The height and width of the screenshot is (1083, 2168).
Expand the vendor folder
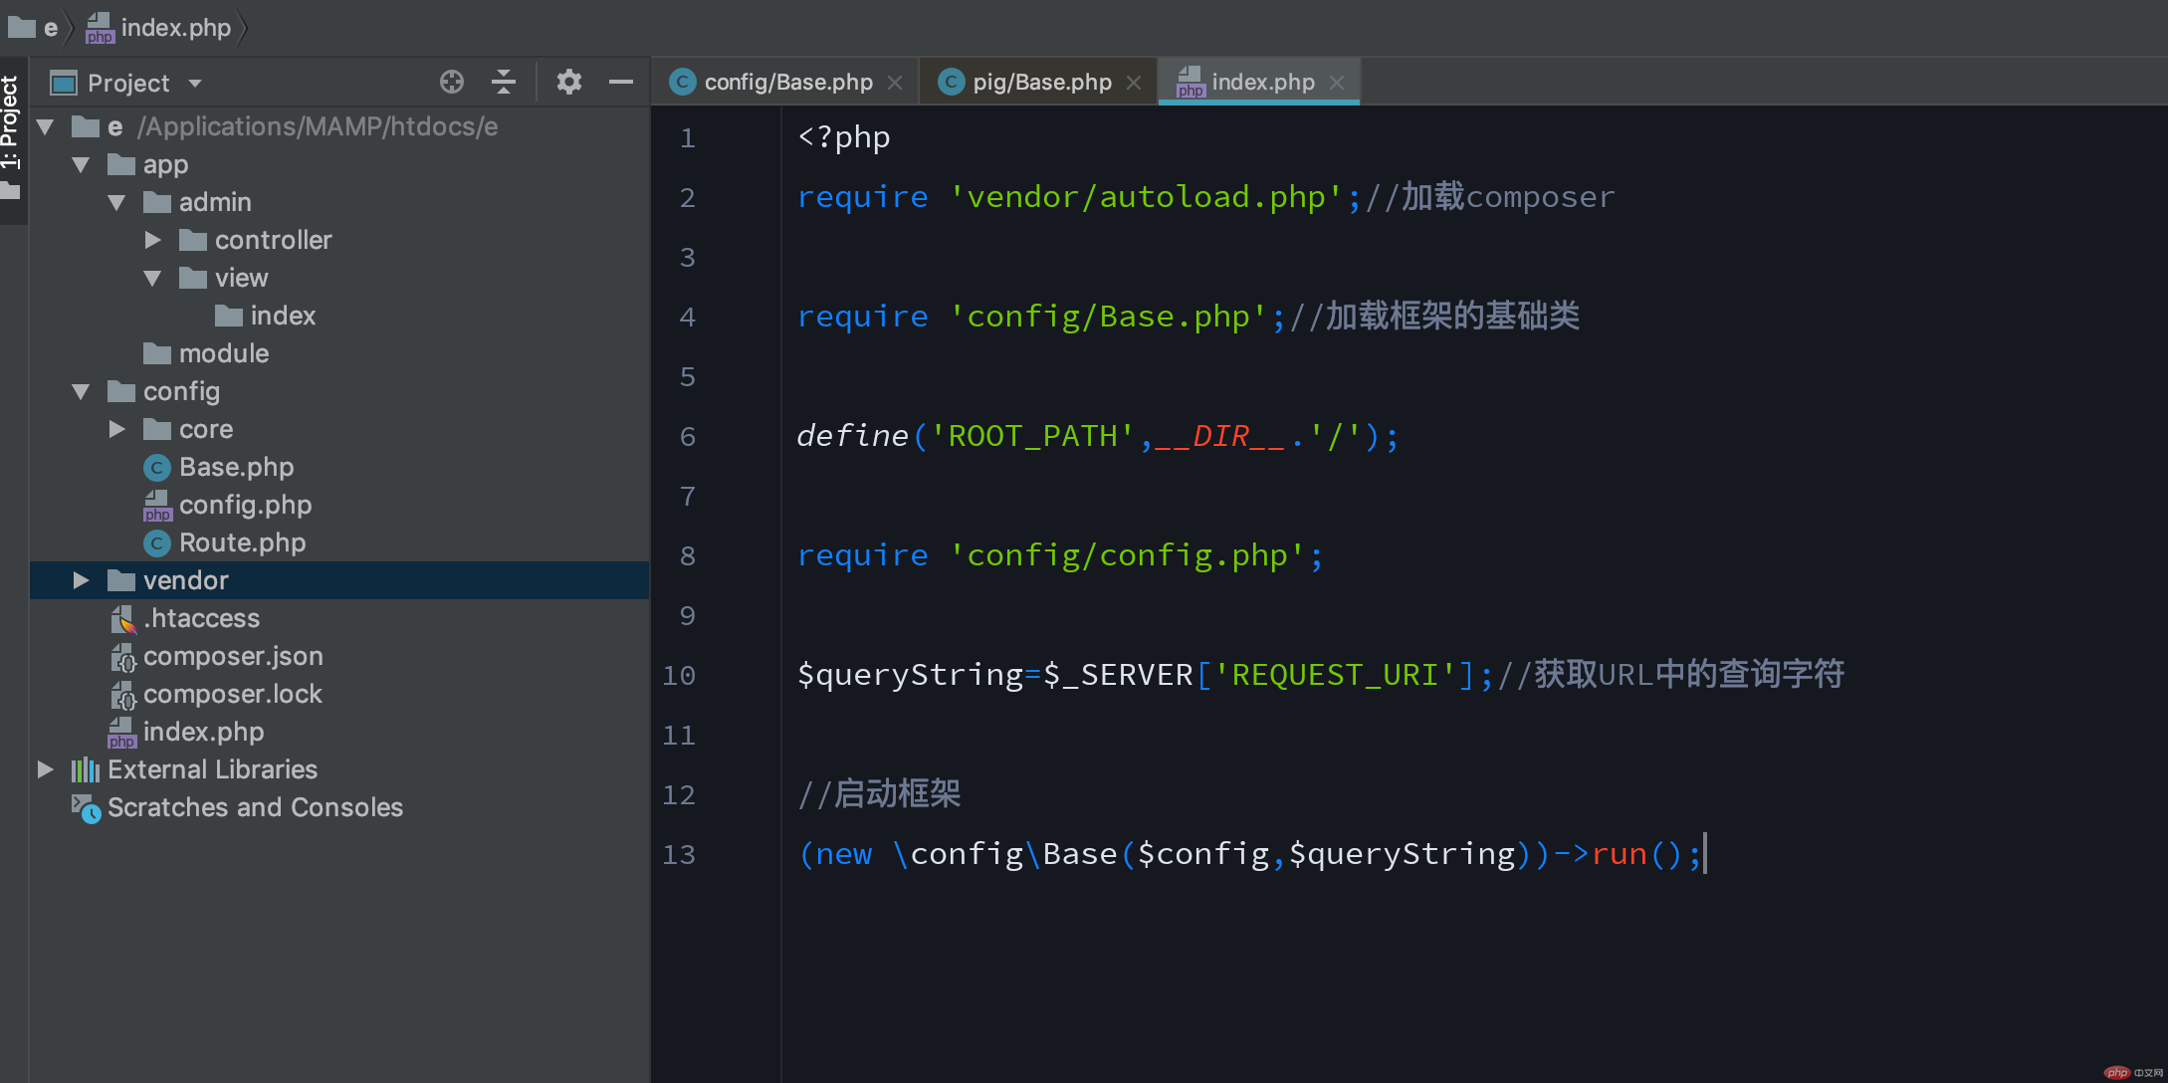tap(82, 580)
